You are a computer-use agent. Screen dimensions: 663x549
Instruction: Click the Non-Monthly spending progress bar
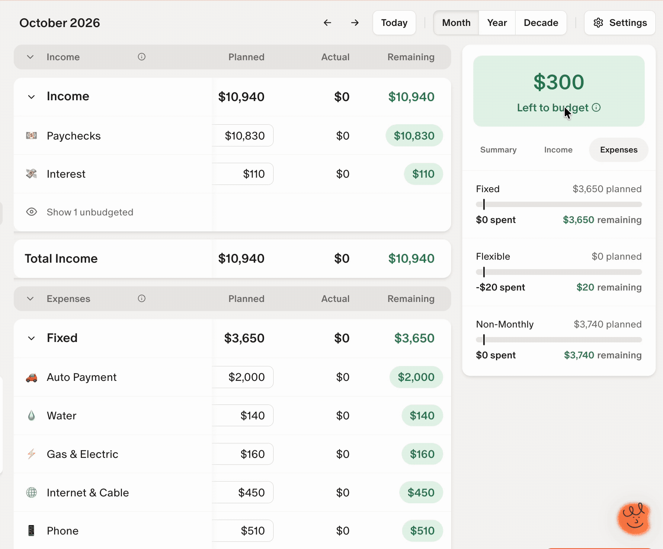click(x=559, y=340)
